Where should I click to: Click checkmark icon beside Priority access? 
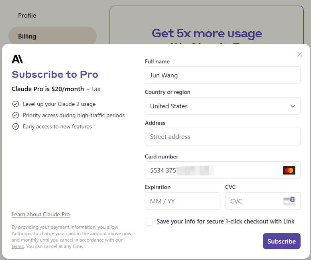pyautogui.click(x=16, y=115)
